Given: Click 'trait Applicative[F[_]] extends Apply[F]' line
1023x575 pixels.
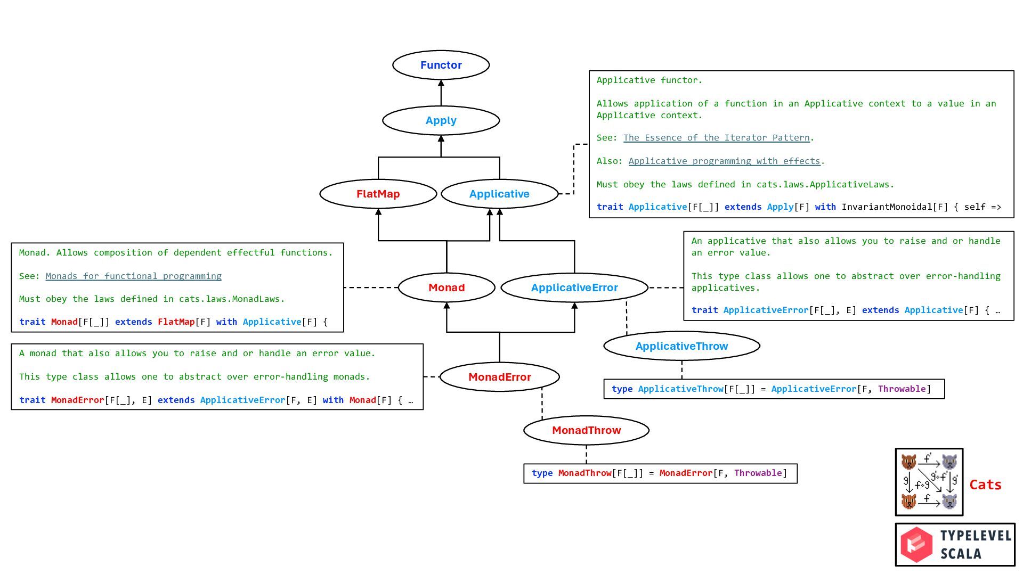Looking at the screenshot, I should (799, 207).
